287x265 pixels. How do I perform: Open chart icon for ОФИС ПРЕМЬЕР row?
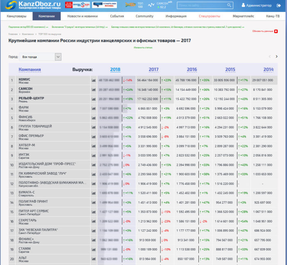tap(93, 137)
